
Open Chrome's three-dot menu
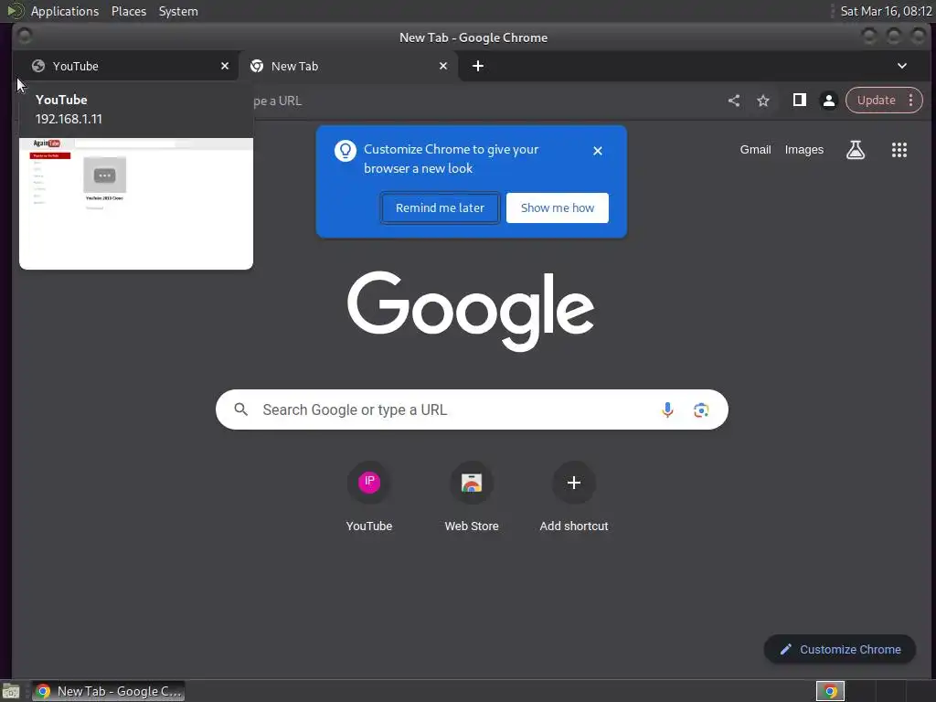coord(911,101)
